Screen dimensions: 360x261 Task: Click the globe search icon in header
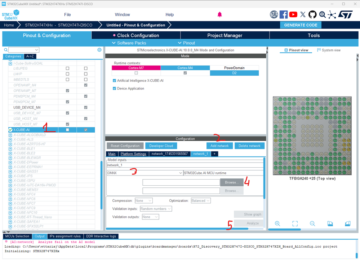tap(323, 14)
